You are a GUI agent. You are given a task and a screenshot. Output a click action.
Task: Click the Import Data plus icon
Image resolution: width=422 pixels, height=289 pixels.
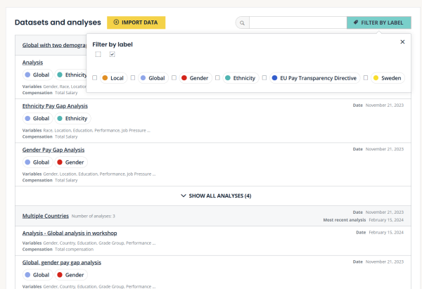116,23
